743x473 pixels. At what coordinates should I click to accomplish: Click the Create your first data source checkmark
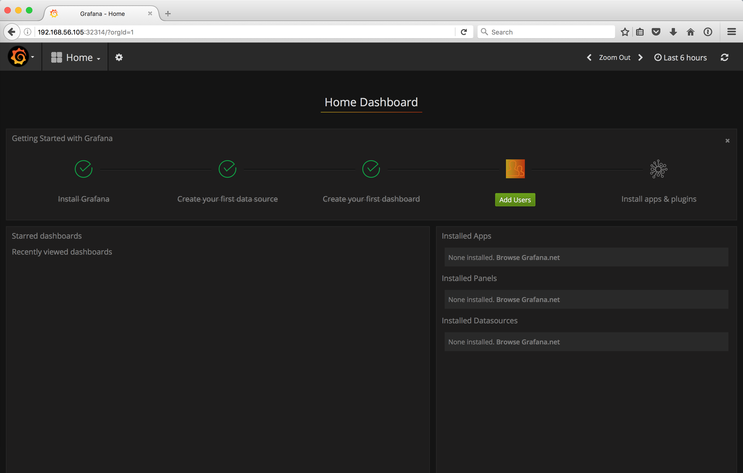point(227,168)
